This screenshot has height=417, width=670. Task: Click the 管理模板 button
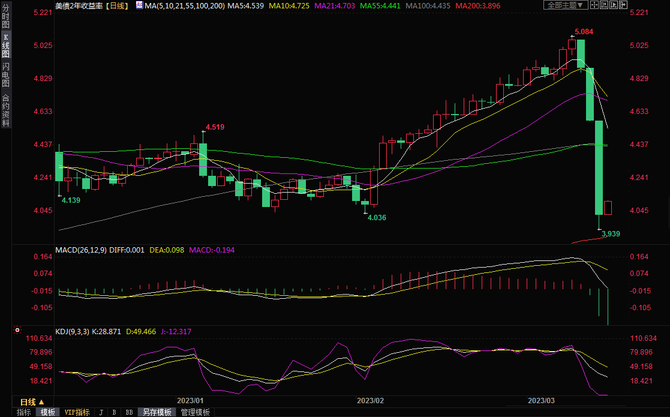pos(195,412)
